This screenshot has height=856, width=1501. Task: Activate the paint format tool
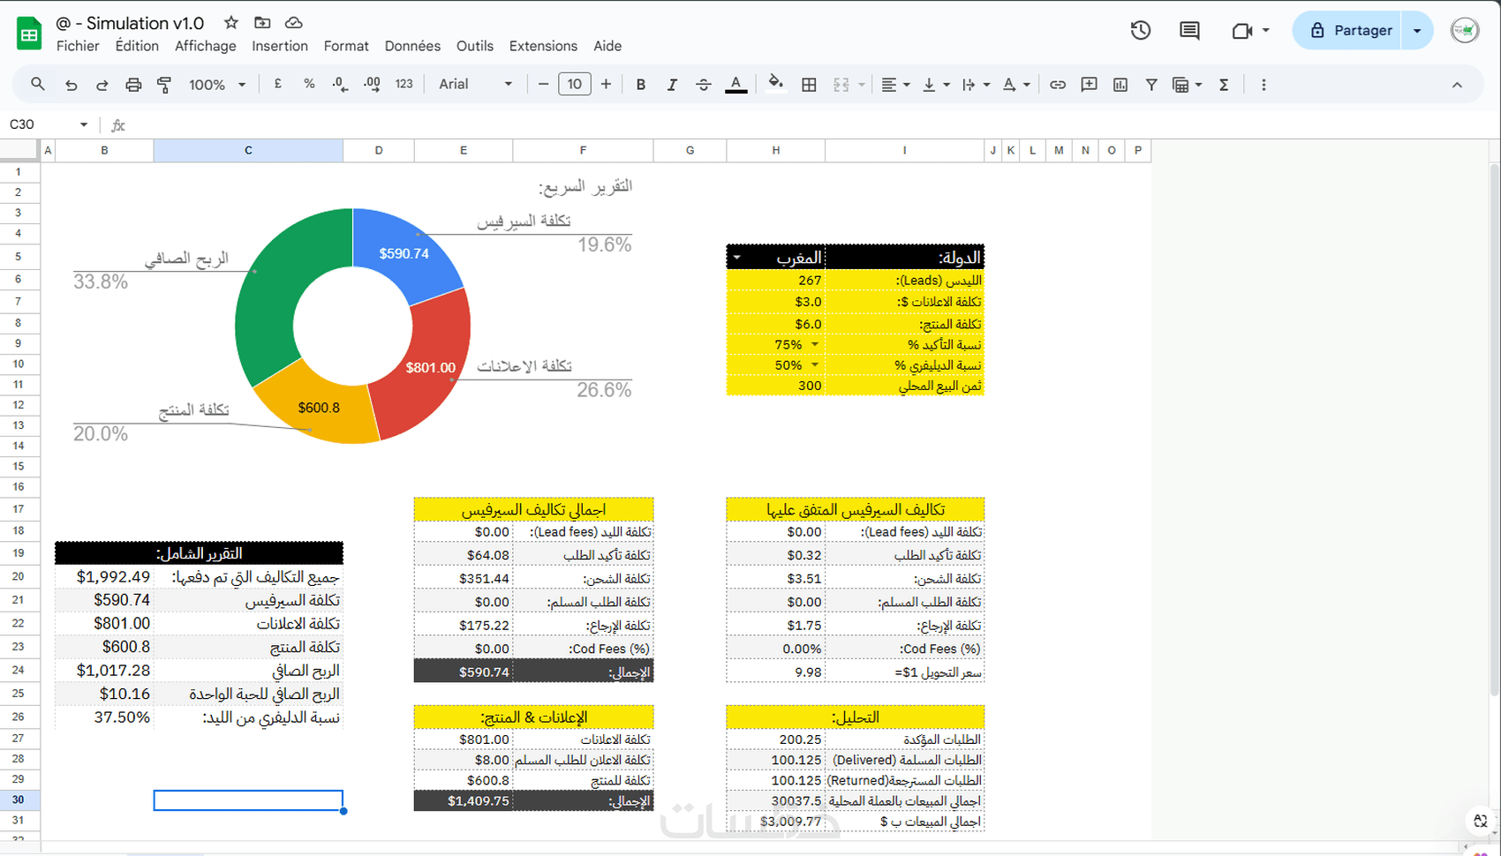pyautogui.click(x=164, y=85)
